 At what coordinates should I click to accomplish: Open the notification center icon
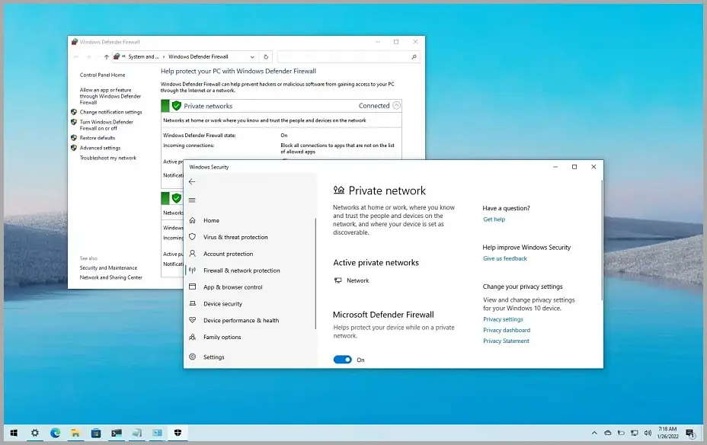tap(690, 434)
